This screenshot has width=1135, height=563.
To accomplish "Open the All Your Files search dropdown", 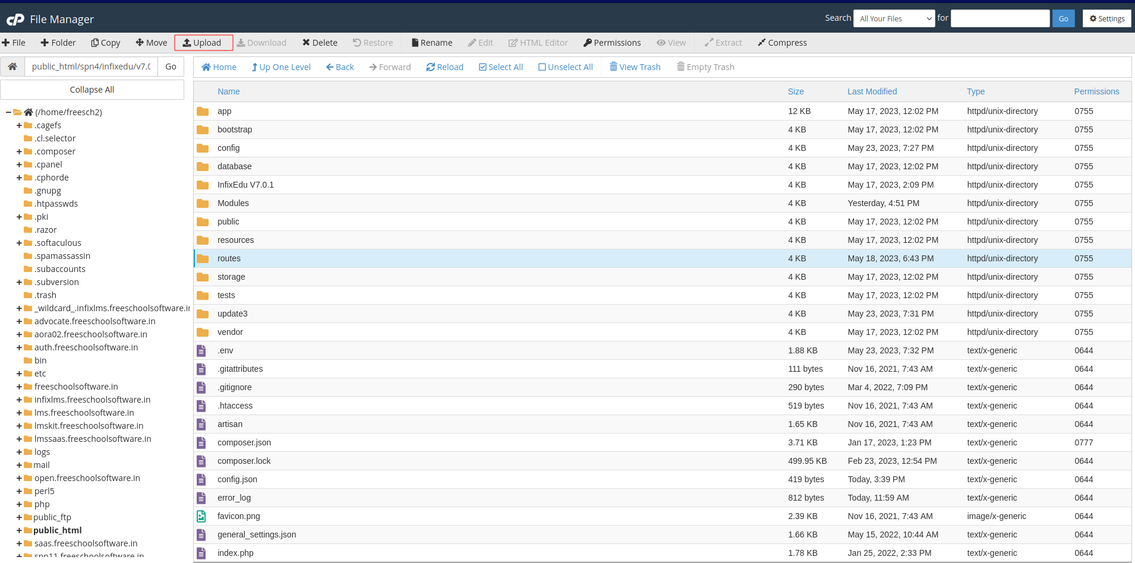I will point(894,18).
